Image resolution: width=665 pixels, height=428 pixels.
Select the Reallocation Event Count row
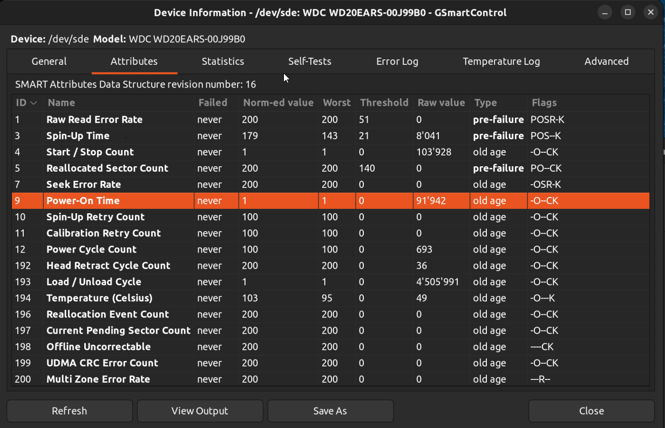click(x=331, y=314)
